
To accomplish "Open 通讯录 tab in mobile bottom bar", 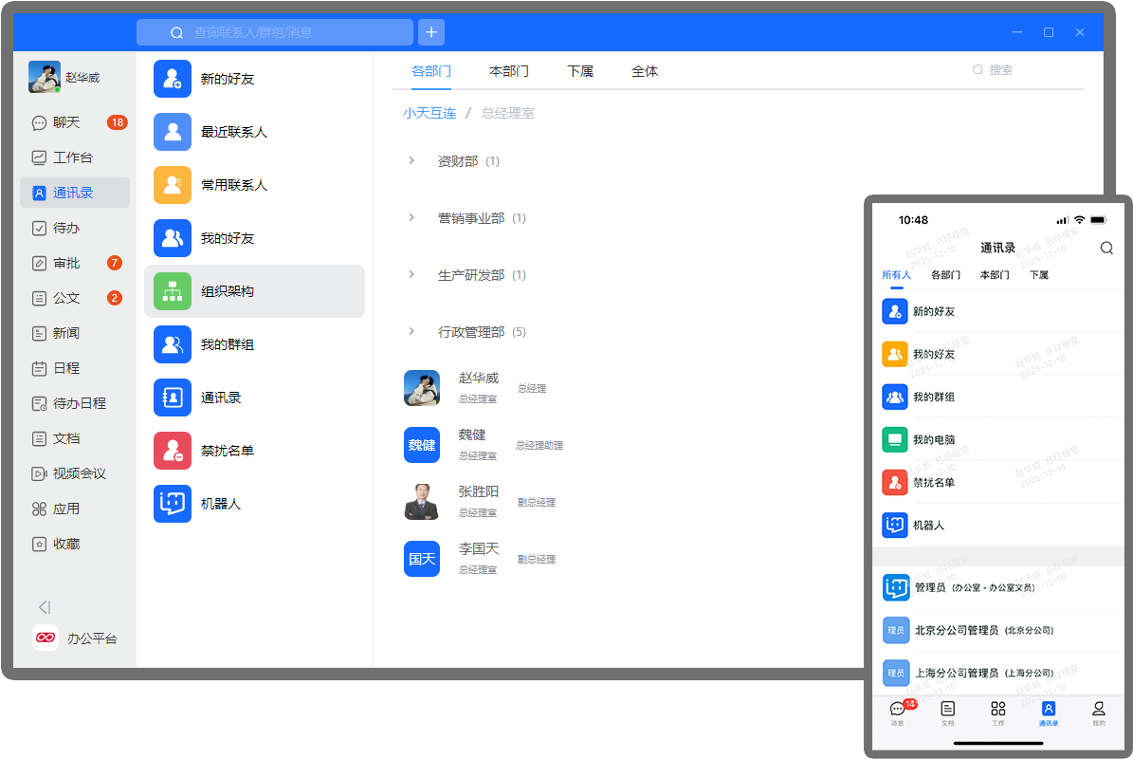I will tap(1049, 713).
